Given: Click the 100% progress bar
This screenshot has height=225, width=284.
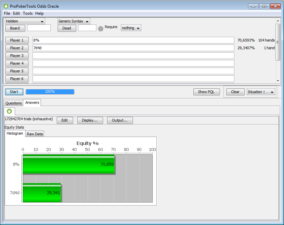Looking at the screenshot, I should [x=50, y=92].
